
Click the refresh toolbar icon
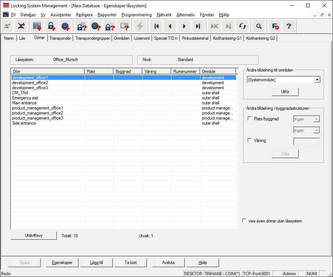[x=243, y=26]
